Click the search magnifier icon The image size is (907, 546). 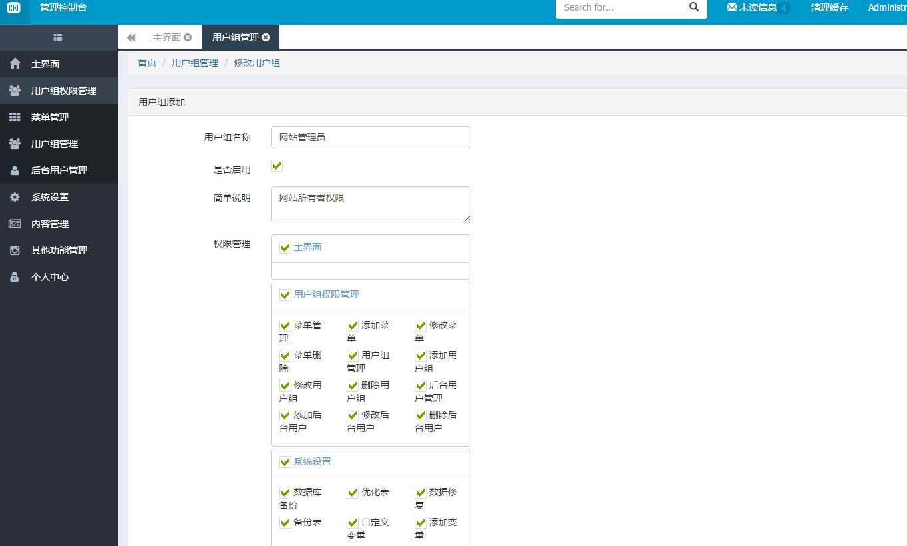click(x=694, y=7)
